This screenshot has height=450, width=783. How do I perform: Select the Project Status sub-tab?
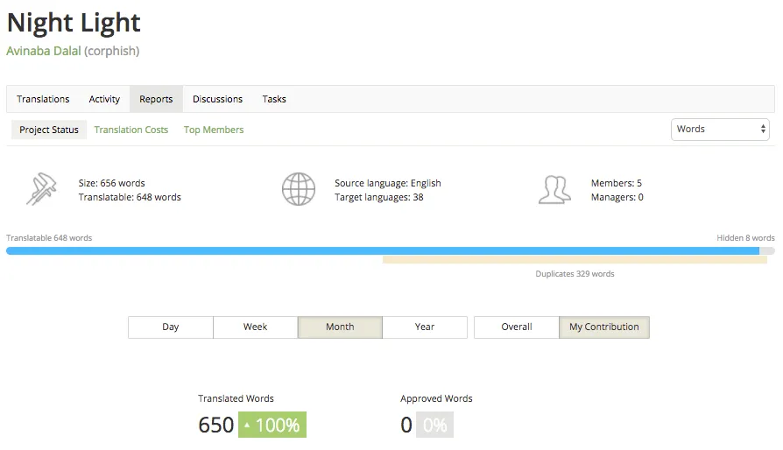pyautogui.click(x=49, y=130)
